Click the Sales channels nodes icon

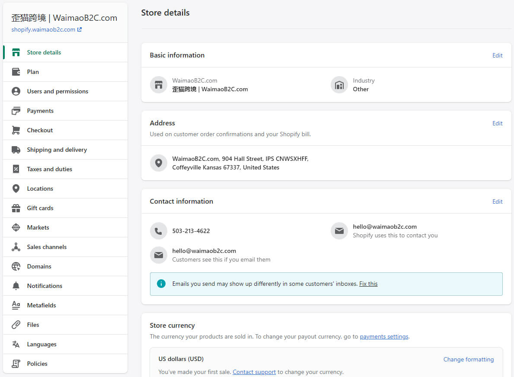(16, 247)
